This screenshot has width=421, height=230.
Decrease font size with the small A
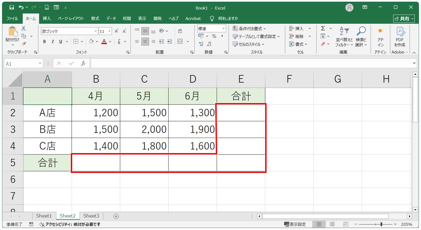(124, 31)
